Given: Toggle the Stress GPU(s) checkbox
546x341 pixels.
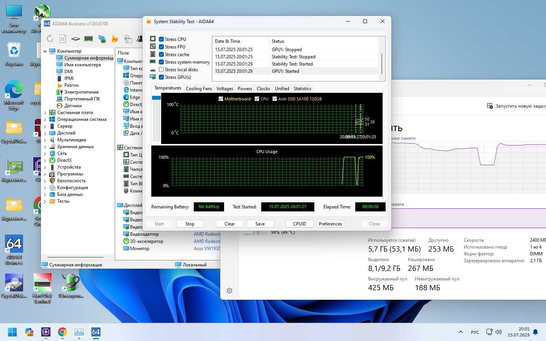Looking at the screenshot, I should pyautogui.click(x=162, y=77).
